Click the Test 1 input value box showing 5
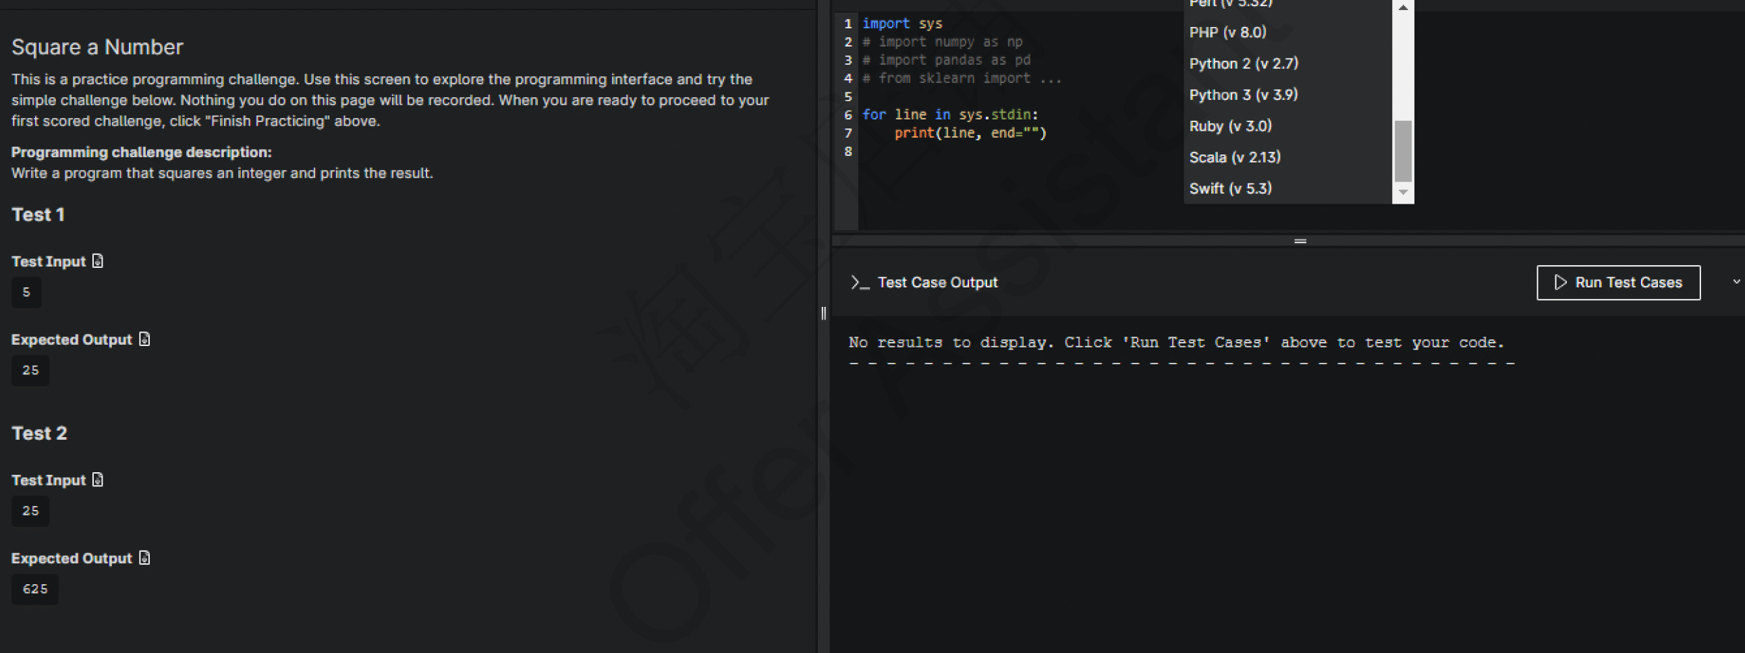Viewport: 1745px width, 653px height. coord(26,292)
